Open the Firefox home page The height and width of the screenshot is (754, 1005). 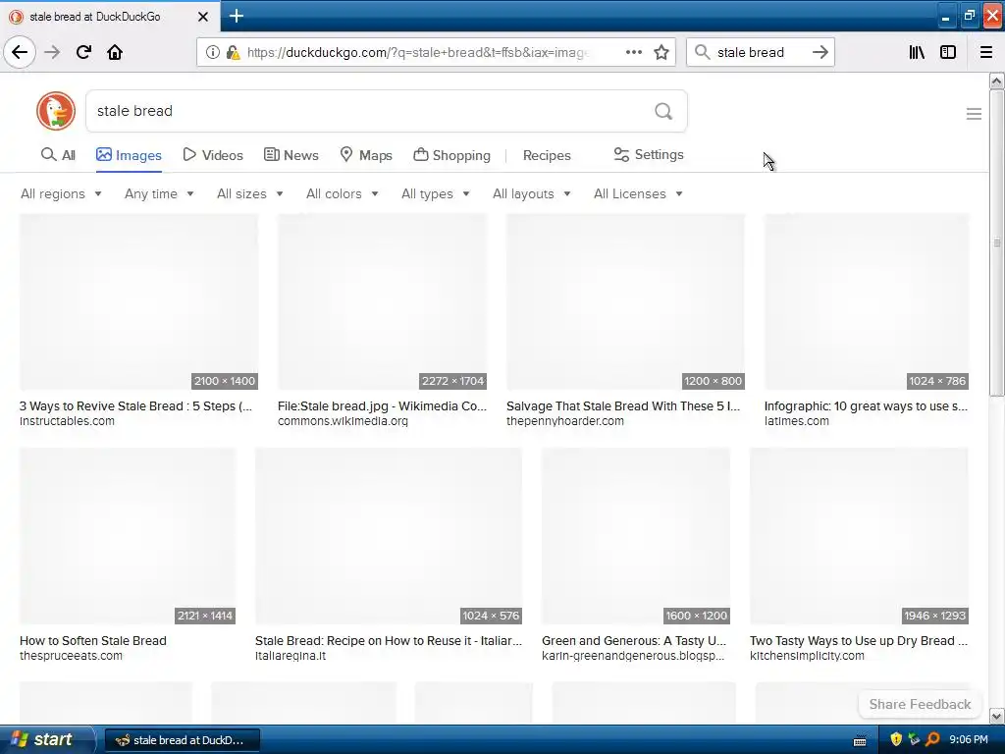click(x=115, y=52)
